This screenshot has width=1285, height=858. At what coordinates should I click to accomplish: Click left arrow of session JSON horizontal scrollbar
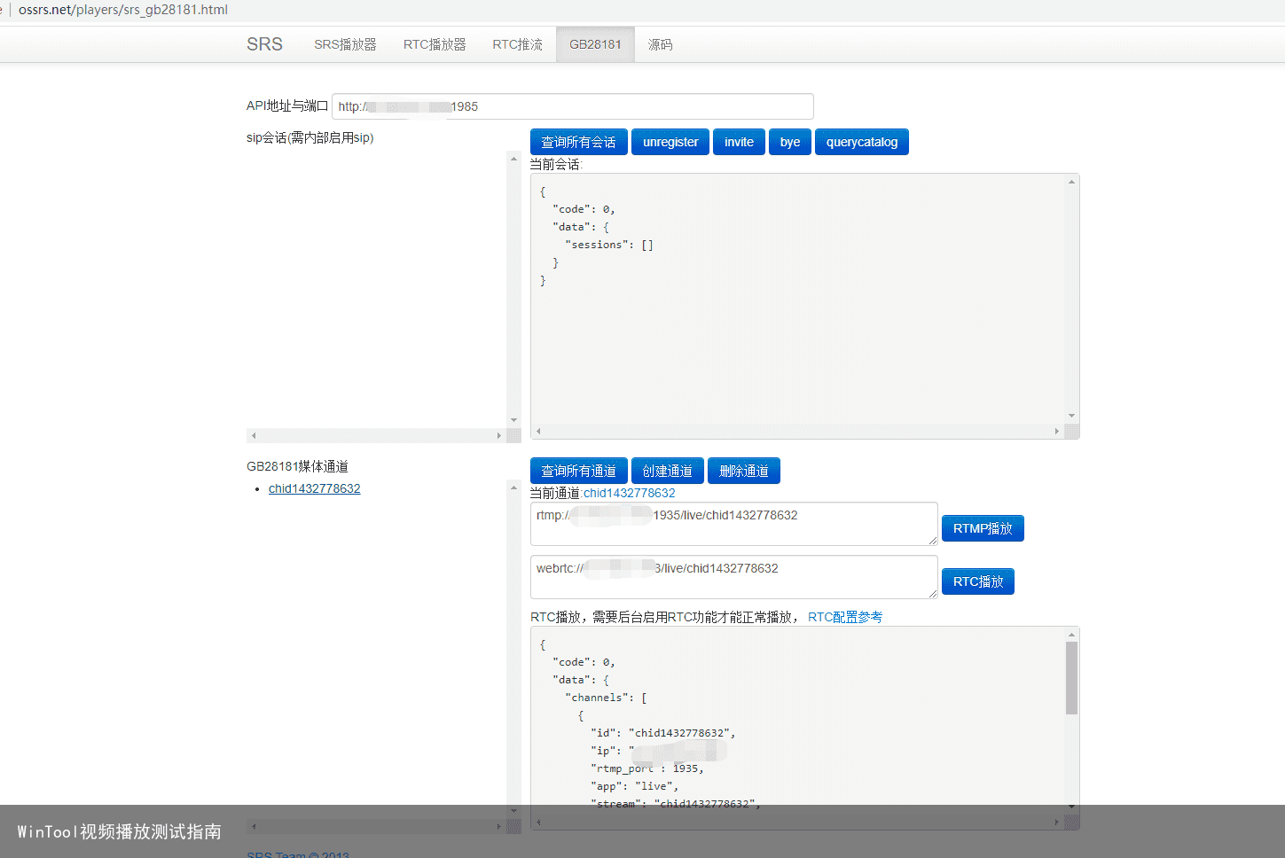[538, 432]
